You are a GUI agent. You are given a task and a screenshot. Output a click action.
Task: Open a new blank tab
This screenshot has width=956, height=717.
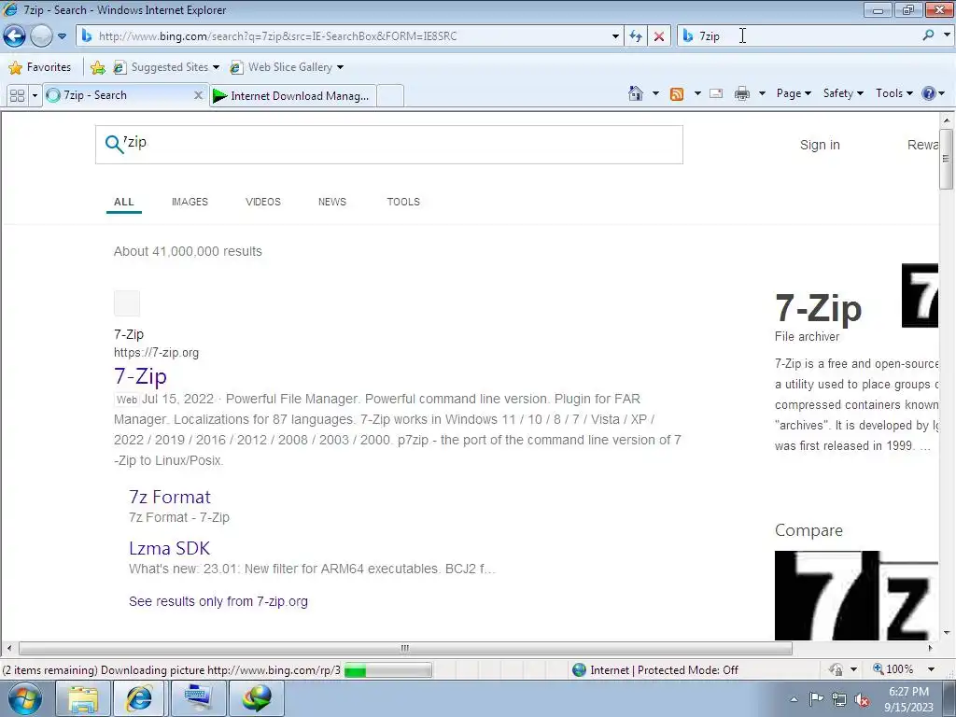click(x=390, y=96)
